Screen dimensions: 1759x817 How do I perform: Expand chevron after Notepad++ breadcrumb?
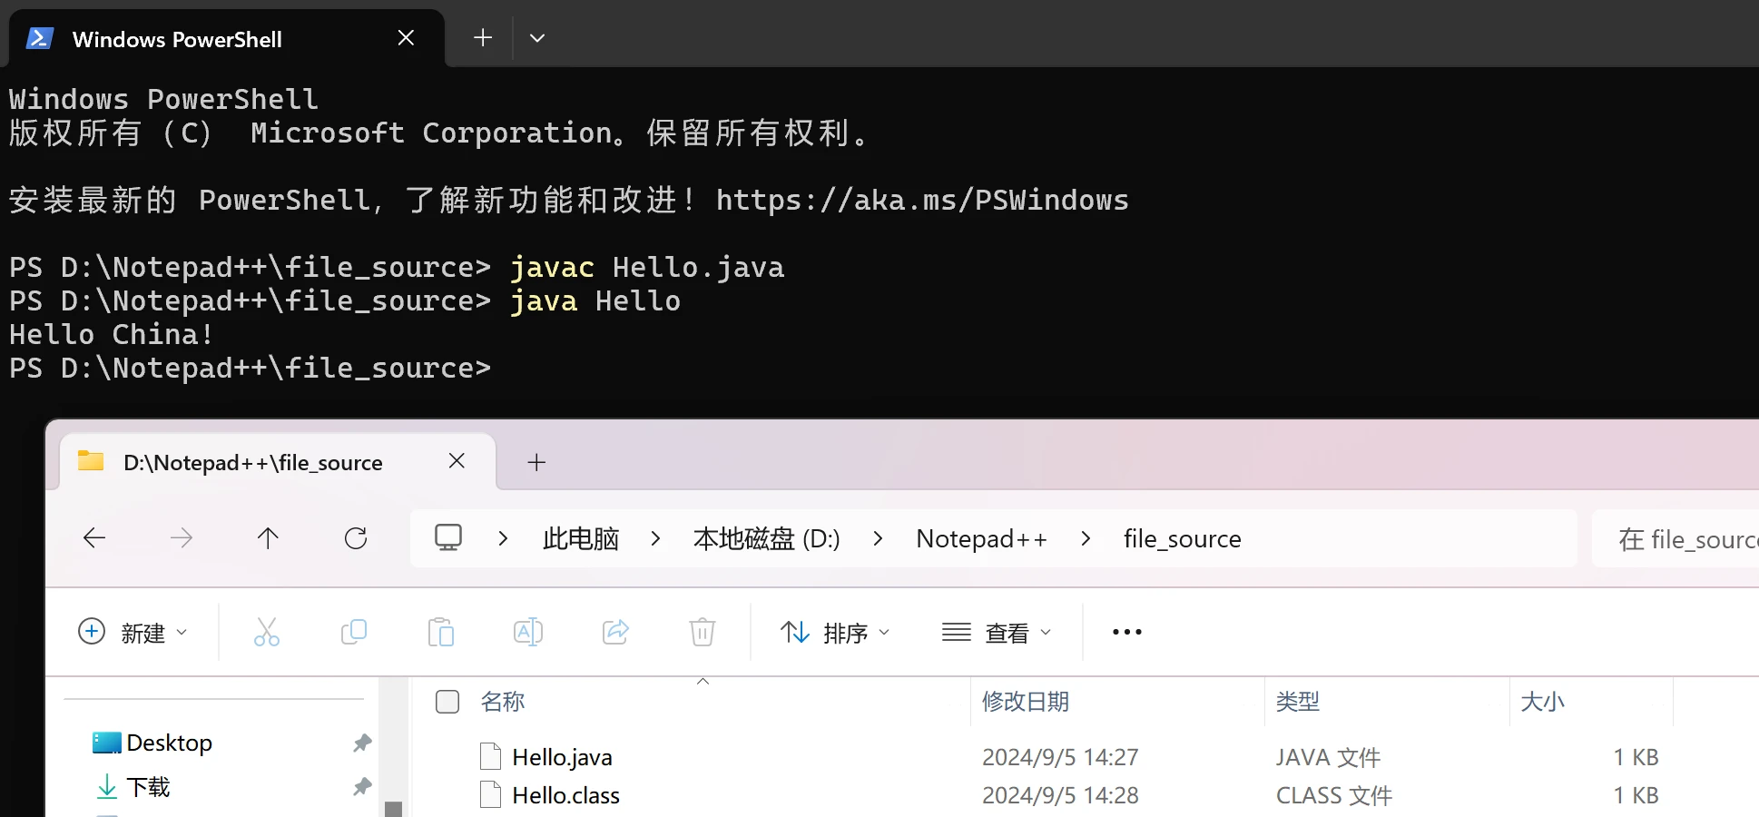coord(1086,538)
